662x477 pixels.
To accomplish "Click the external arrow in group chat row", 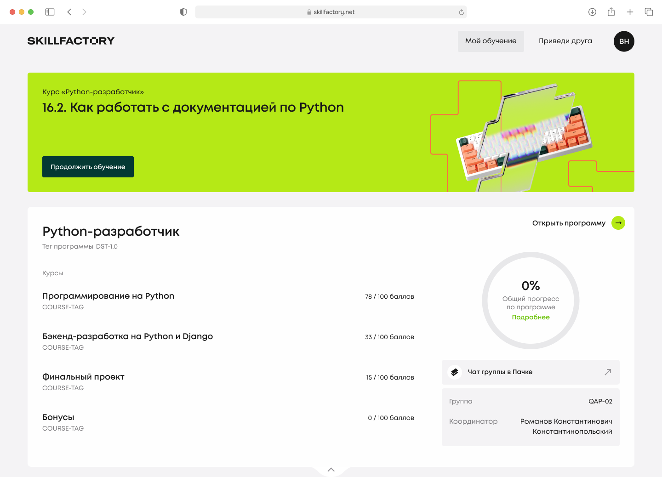I will point(608,372).
